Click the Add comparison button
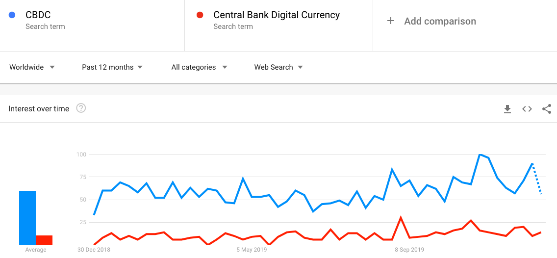The width and height of the screenshot is (557, 258). 431,21
